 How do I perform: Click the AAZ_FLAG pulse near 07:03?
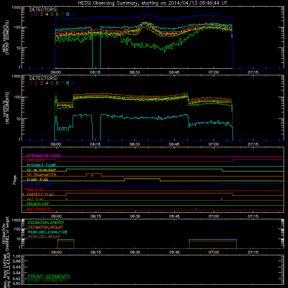[x=222, y=199]
